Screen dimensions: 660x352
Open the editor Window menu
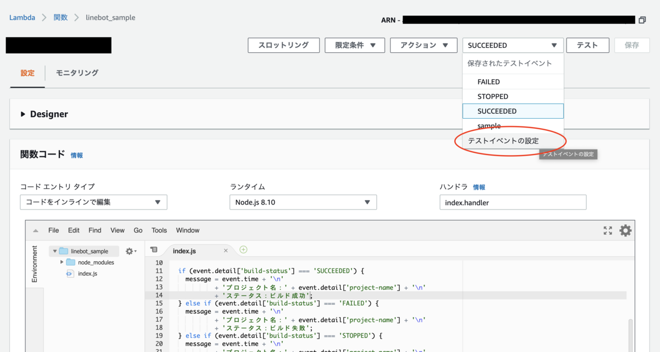(188, 230)
